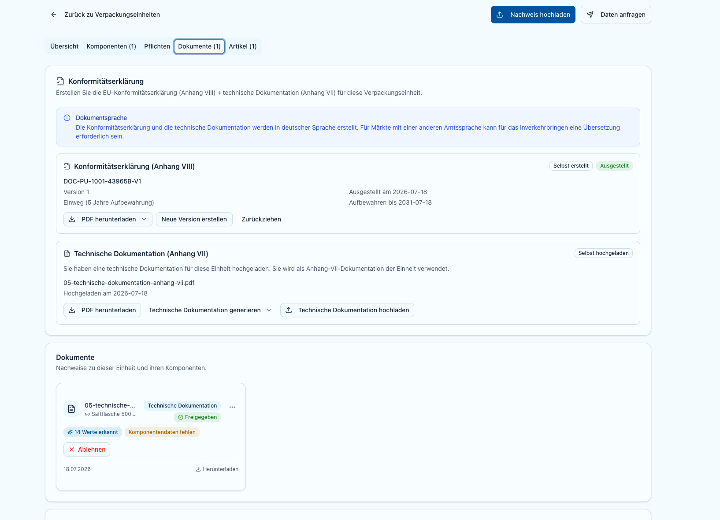Screen dimensions: 720x520
Task: Click the file name 05-technische-dokumentation-anhang-vii.pdf
Action: (x=129, y=283)
